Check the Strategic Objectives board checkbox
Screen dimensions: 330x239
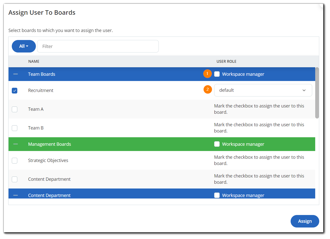click(15, 160)
